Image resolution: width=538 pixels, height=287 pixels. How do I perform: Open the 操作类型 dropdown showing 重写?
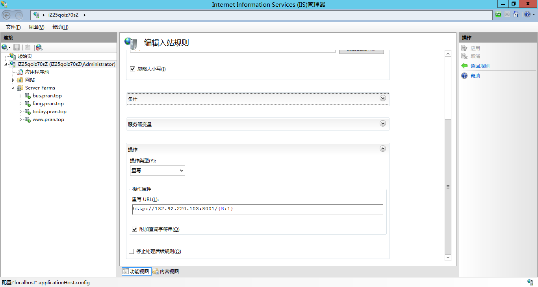(x=157, y=170)
